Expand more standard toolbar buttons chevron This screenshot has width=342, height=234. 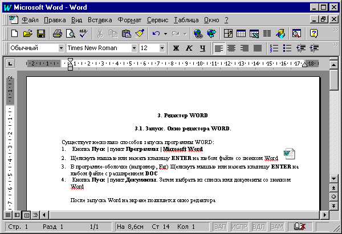pos(335,30)
